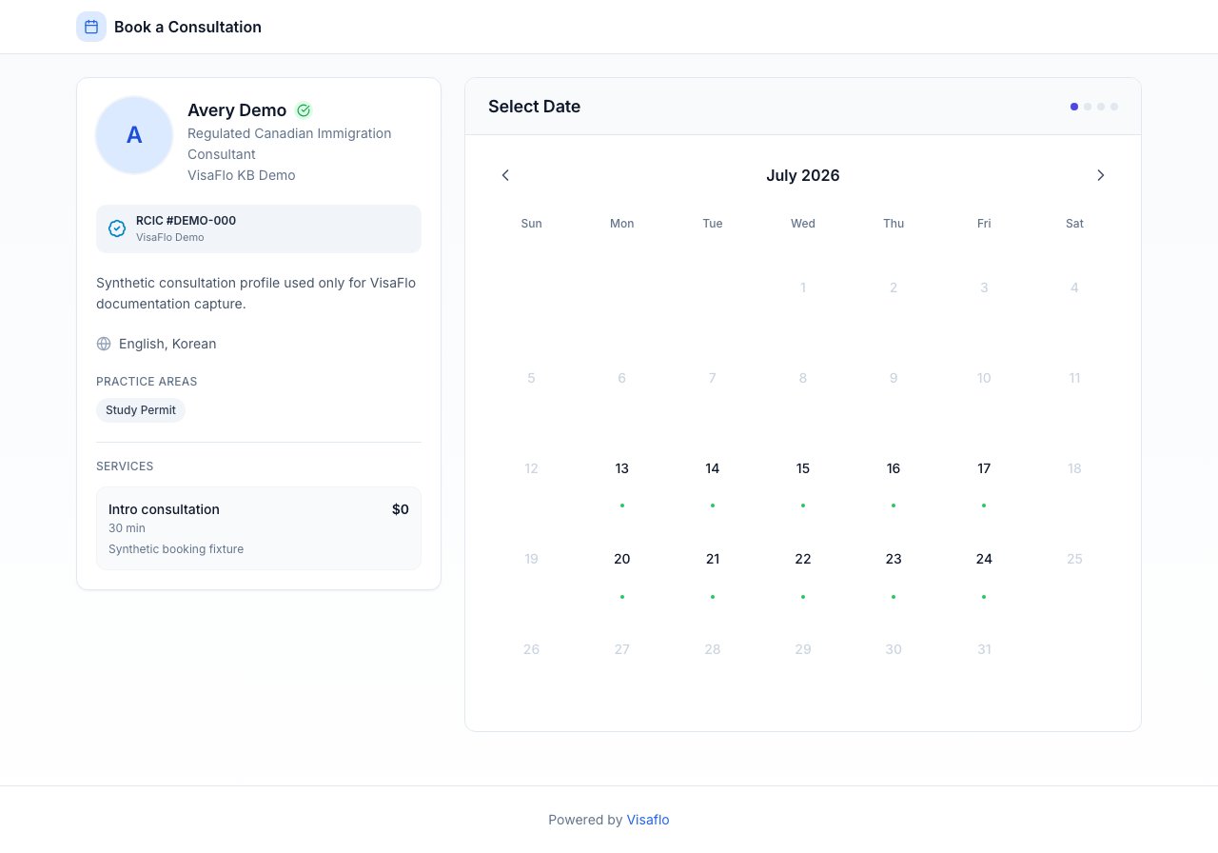Viewport: 1218px width, 853px height.
Task: Click the Sat weekday column header
Action: pos(1074,224)
